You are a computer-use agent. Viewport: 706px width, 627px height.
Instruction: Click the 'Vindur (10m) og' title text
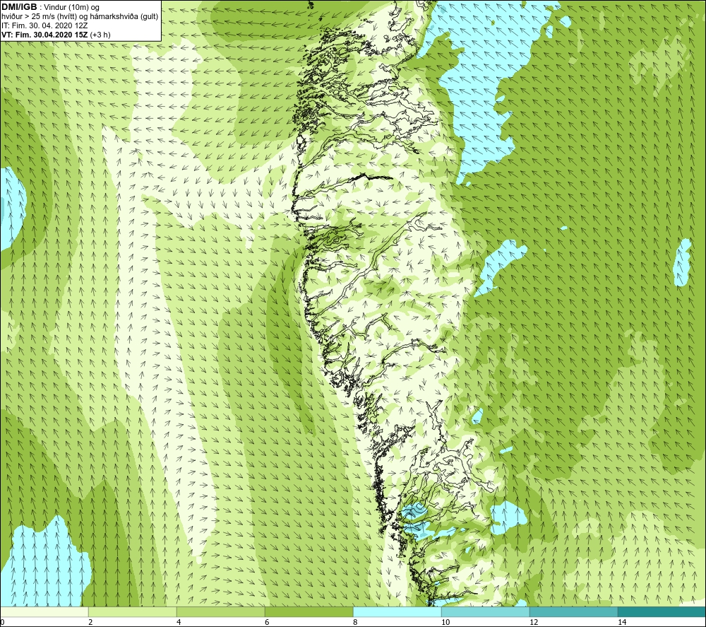[71, 7]
